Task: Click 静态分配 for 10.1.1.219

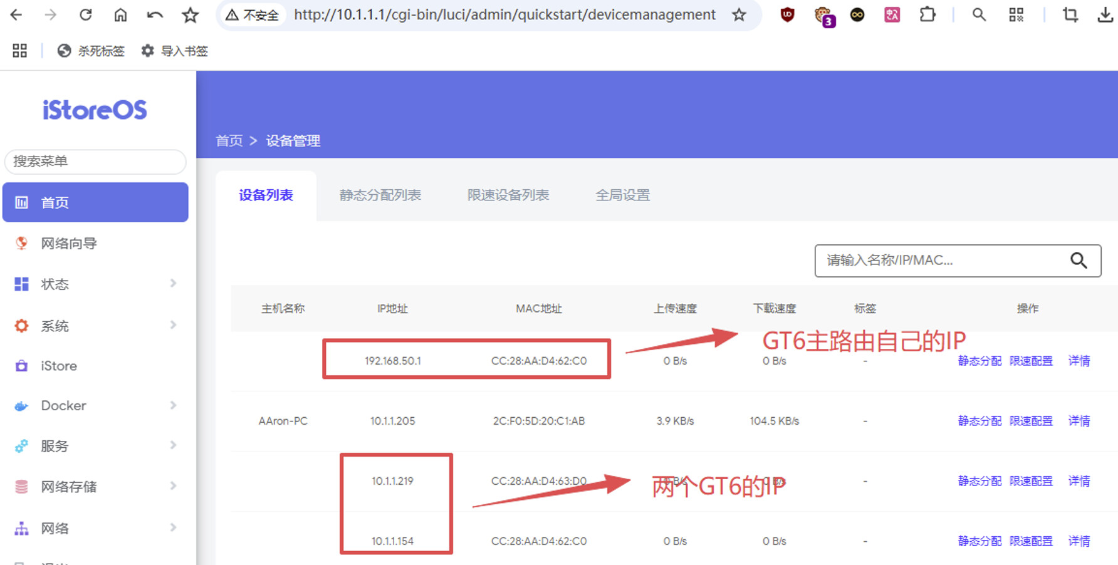Action: [980, 481]
